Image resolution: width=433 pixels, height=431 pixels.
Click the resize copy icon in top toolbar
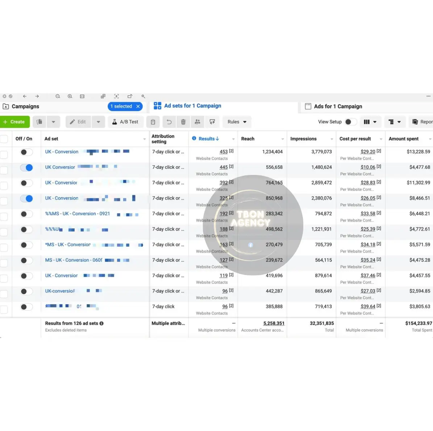tap(103, 96)
